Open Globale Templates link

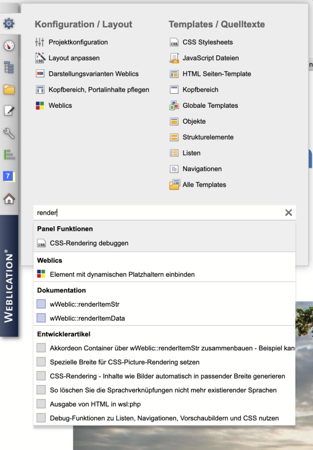(210, 106)
